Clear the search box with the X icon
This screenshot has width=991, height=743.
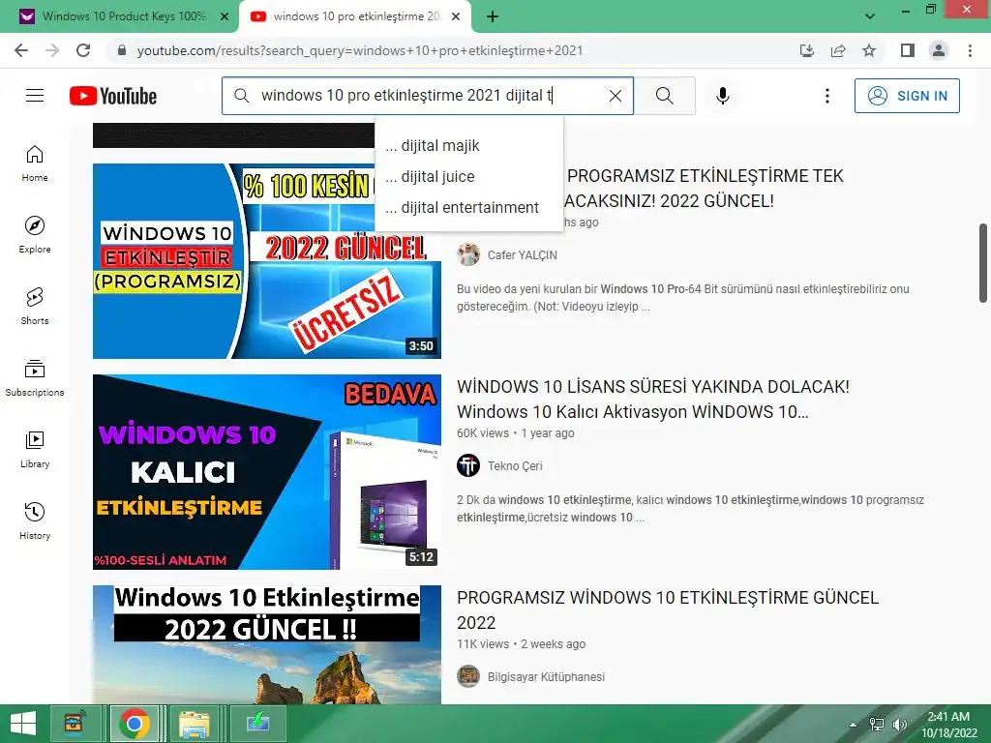coord(615,96)
